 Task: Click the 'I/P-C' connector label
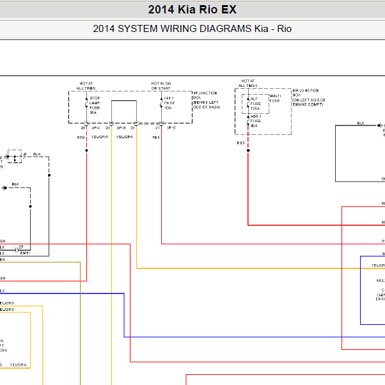96,128
